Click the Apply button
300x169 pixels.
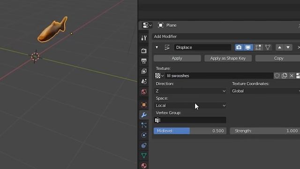(177, 58)
